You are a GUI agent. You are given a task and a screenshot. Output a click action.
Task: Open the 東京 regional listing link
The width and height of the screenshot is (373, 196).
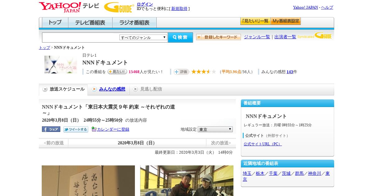tap(328, 173)
